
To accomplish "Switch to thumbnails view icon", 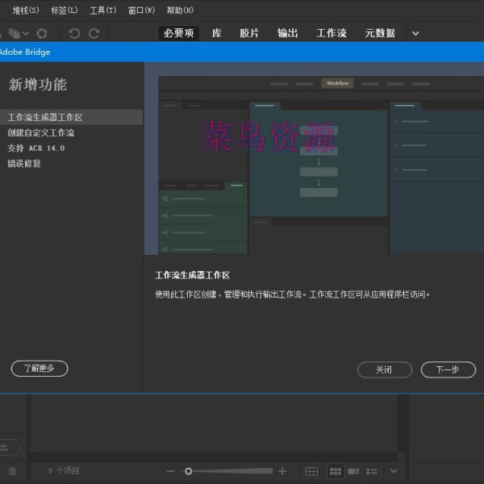I will tap(335, 471).
